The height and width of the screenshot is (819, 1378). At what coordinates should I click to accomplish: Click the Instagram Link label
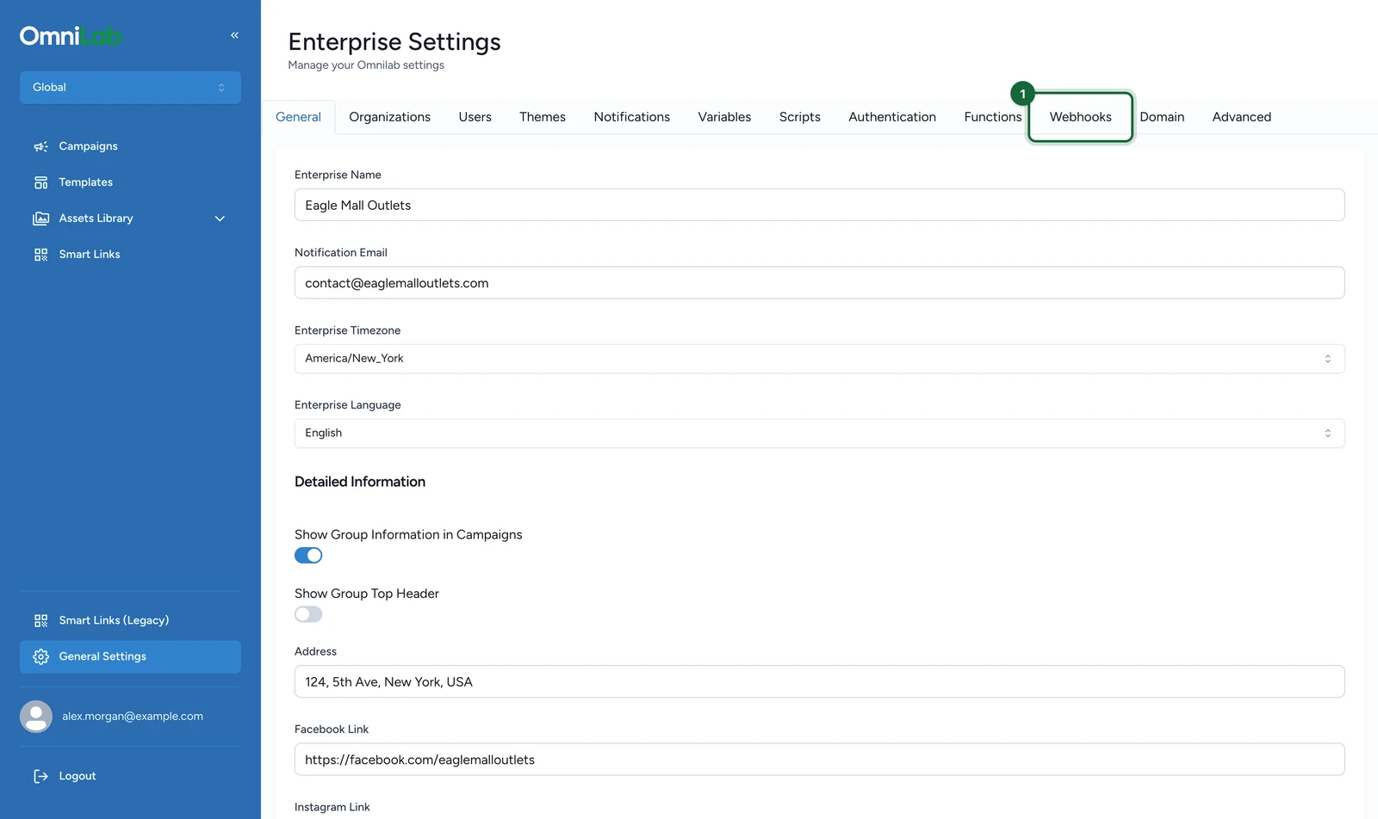[x=332, y=807]
